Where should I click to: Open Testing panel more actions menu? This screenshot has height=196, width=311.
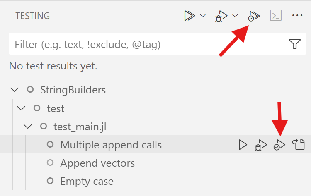[297, 15]
